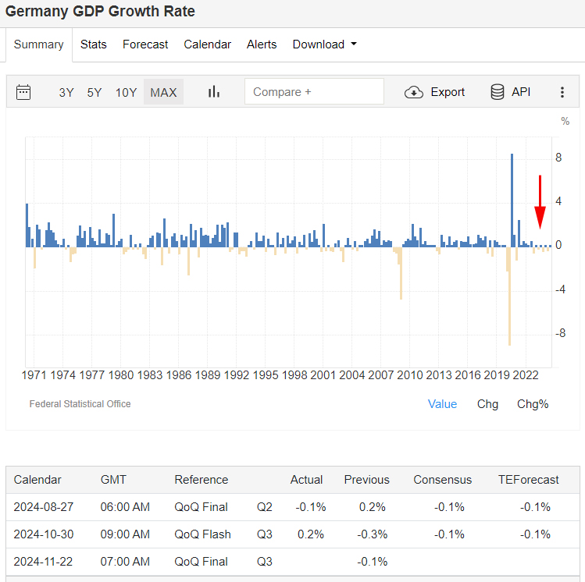Click the 2020 spike bar in chart
This screenshot has height=582, width=585.
click(x=512, y=200)
